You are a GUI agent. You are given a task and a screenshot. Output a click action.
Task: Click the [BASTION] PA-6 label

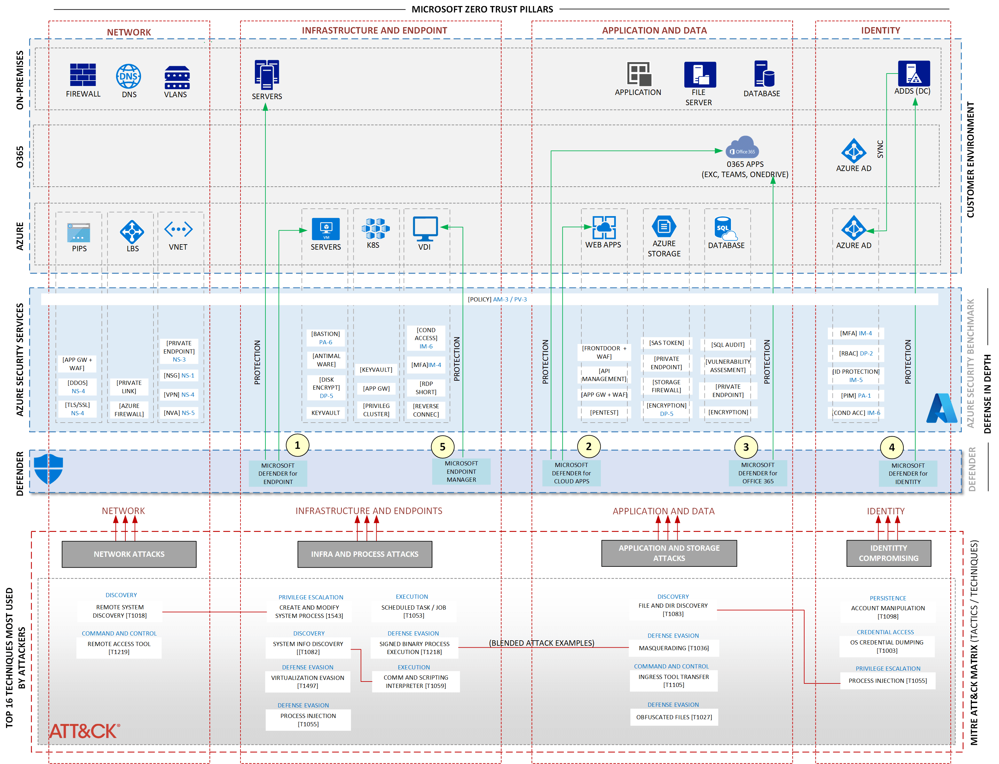(326, 338)
